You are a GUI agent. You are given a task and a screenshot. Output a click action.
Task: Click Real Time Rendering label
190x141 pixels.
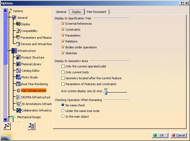(x=34, y=84)
